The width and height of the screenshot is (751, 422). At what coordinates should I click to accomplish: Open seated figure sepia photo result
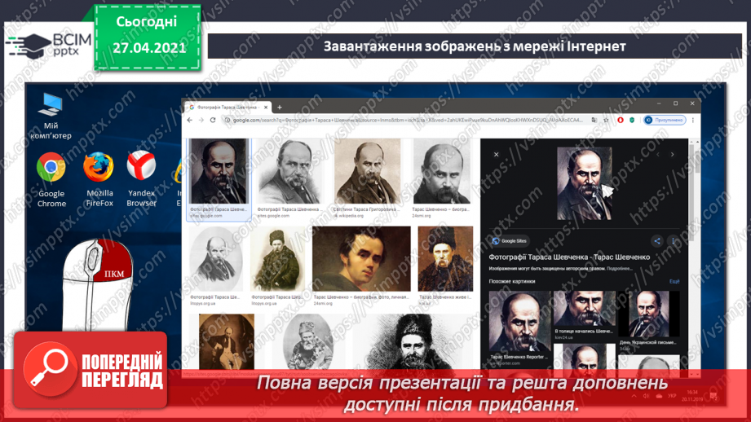point(227,341)
